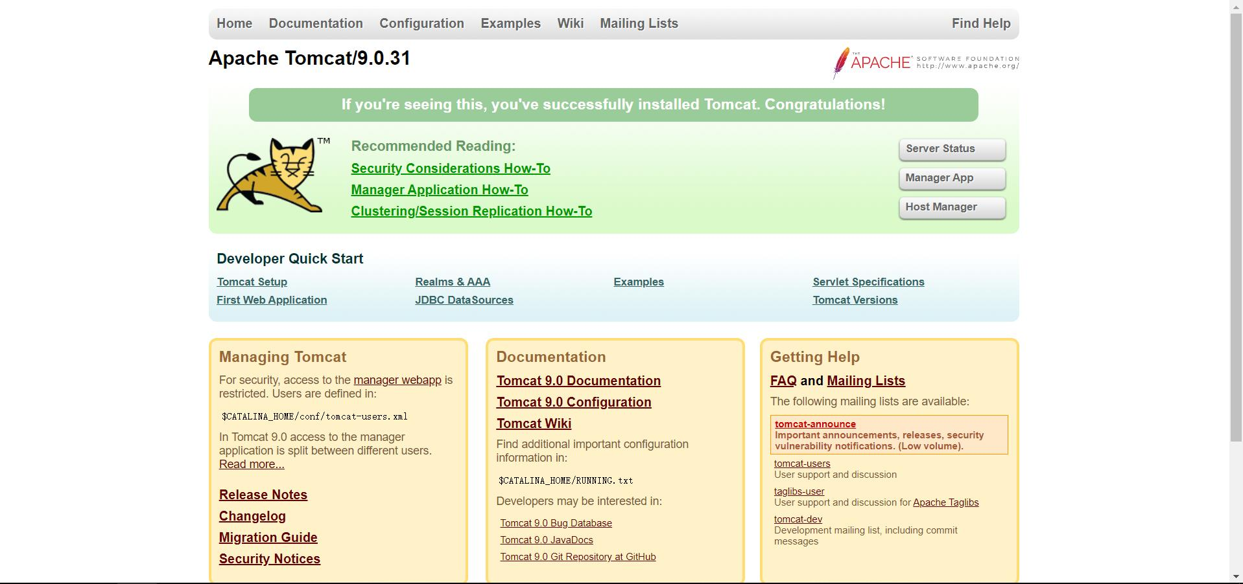Open Tomcat 9.0 Bug Database link
Viewport: 1243px width, 584px height.
point(556,523)
